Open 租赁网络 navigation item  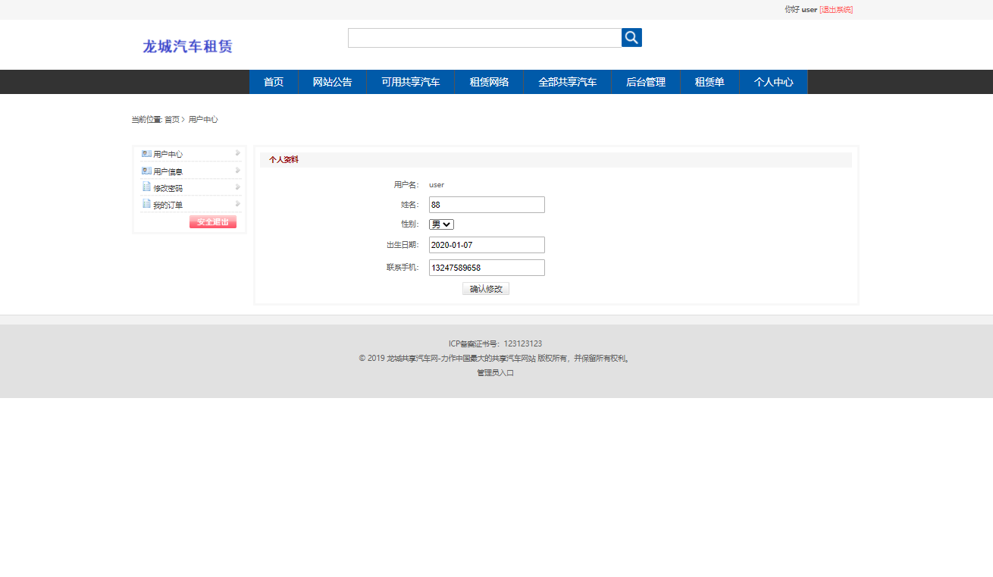click(x=489, y=82)
